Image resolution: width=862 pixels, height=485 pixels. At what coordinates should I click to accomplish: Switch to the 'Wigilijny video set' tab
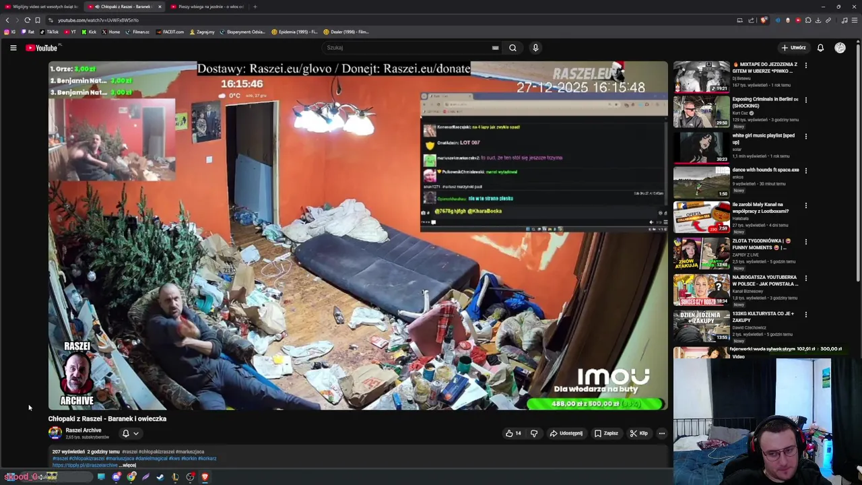click(x=42, y=7)
